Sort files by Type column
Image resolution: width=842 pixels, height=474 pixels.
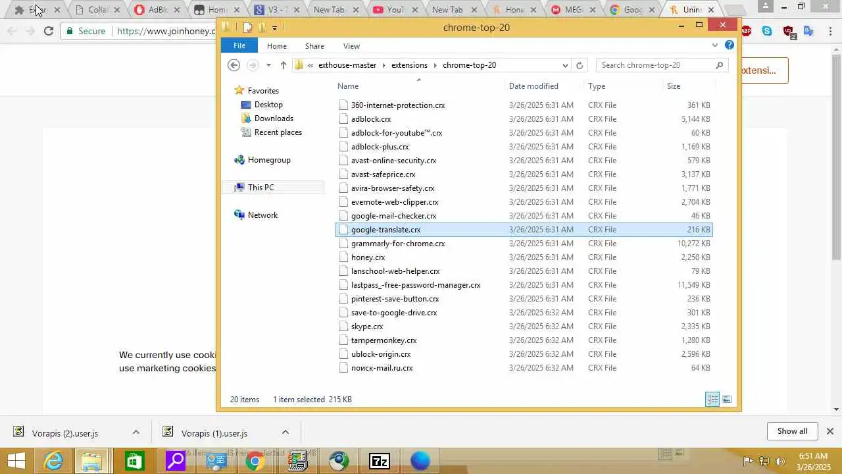[x=597, y=86]
